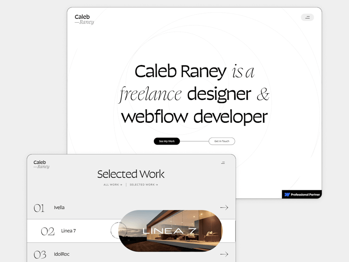This screenshot has width=349, height=262.
Task: Click the arrow icon on the Ivella row
Action: pos(224,208)
